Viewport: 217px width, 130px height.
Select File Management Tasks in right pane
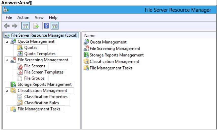coord(111,68)
